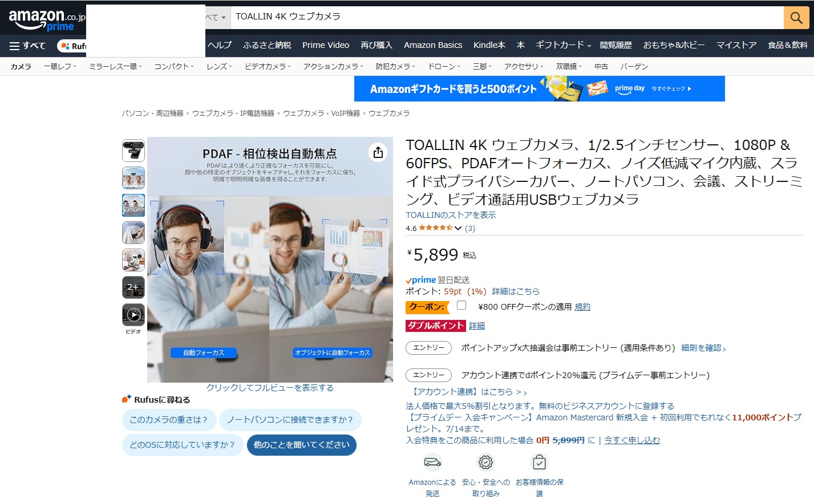
Task: Click the お客様情報の保護 icon
Action: tap(540, 462)
